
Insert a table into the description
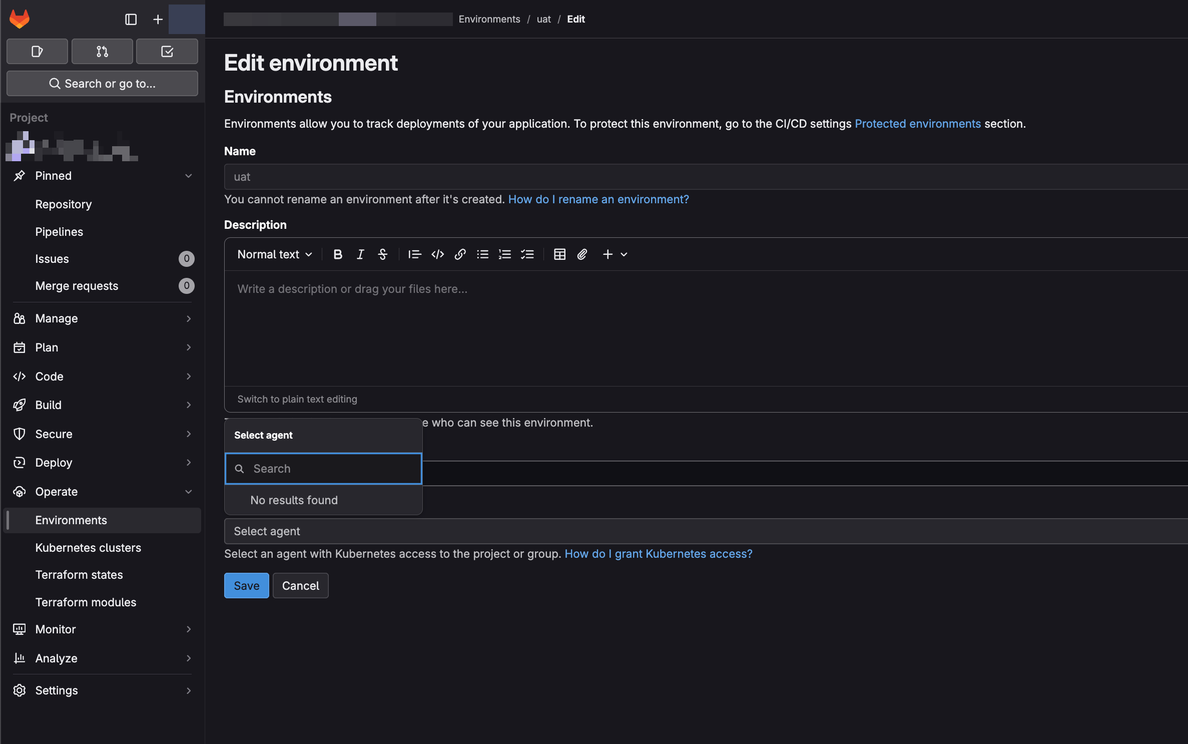click(559, 254)
